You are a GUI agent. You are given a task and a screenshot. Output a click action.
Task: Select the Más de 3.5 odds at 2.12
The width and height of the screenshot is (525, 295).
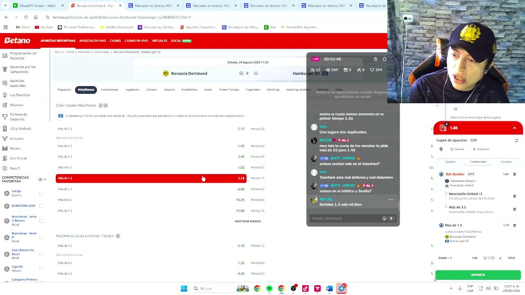pyautogui.click(x=151, y=129)
